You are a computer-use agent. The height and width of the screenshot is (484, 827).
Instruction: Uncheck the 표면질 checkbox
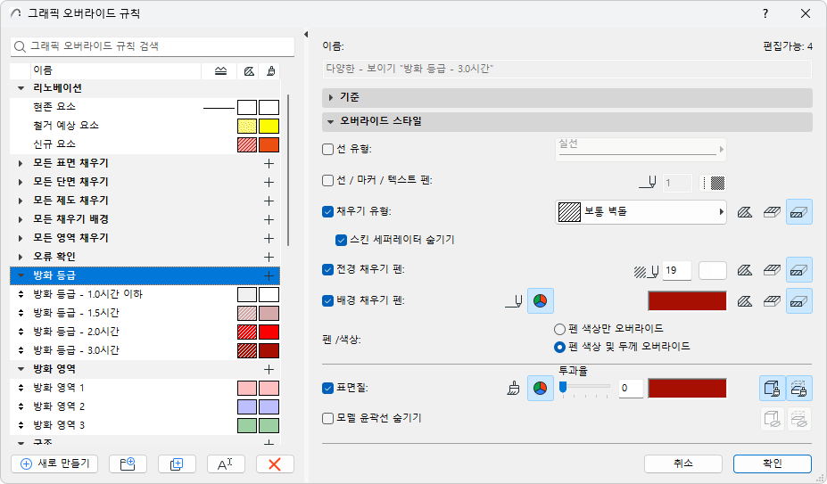tap(327, 389)
